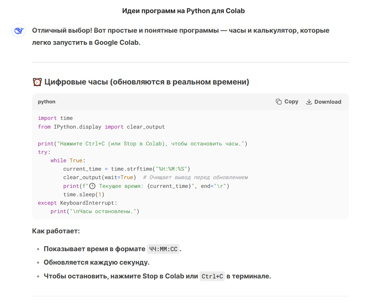The image size is (388, 303).
Task: Click the code line "import time"
Action: click(x=55, y=118)
